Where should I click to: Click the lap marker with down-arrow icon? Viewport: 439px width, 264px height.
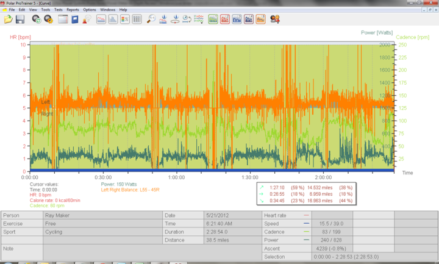tap(175, 20)
